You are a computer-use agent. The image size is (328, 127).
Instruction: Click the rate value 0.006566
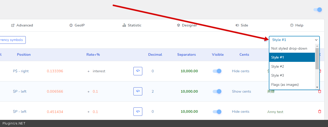pos(55,91)
